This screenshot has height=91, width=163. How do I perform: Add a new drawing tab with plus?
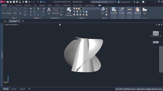[23, 21]
